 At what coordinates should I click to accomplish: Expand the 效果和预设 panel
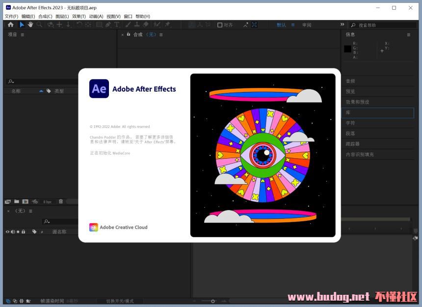point(357,102)
